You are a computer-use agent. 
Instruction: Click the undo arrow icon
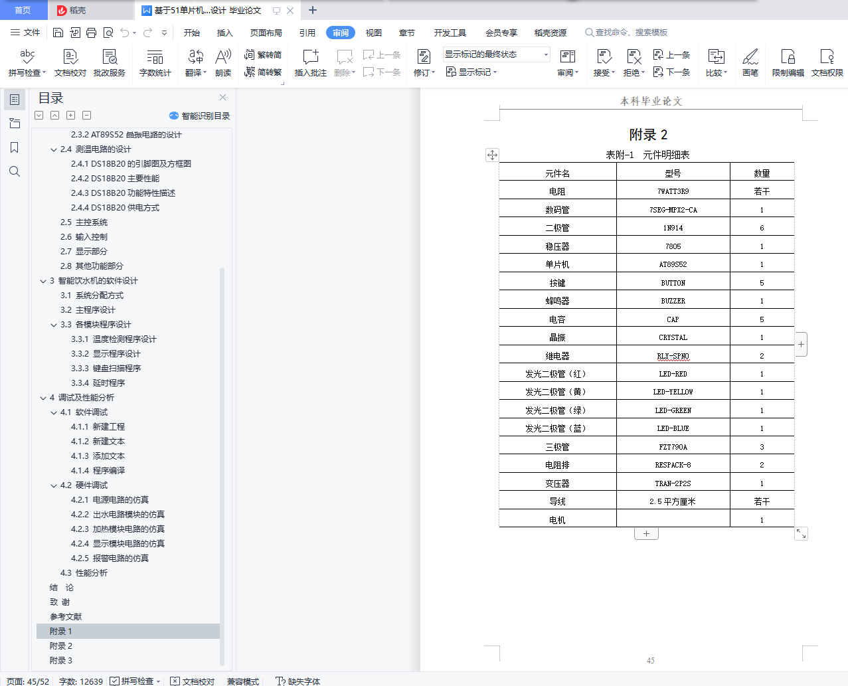pyautogui.click(x=125, y=33)
